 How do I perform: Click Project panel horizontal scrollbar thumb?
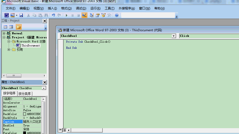click(x=14, y=76)
